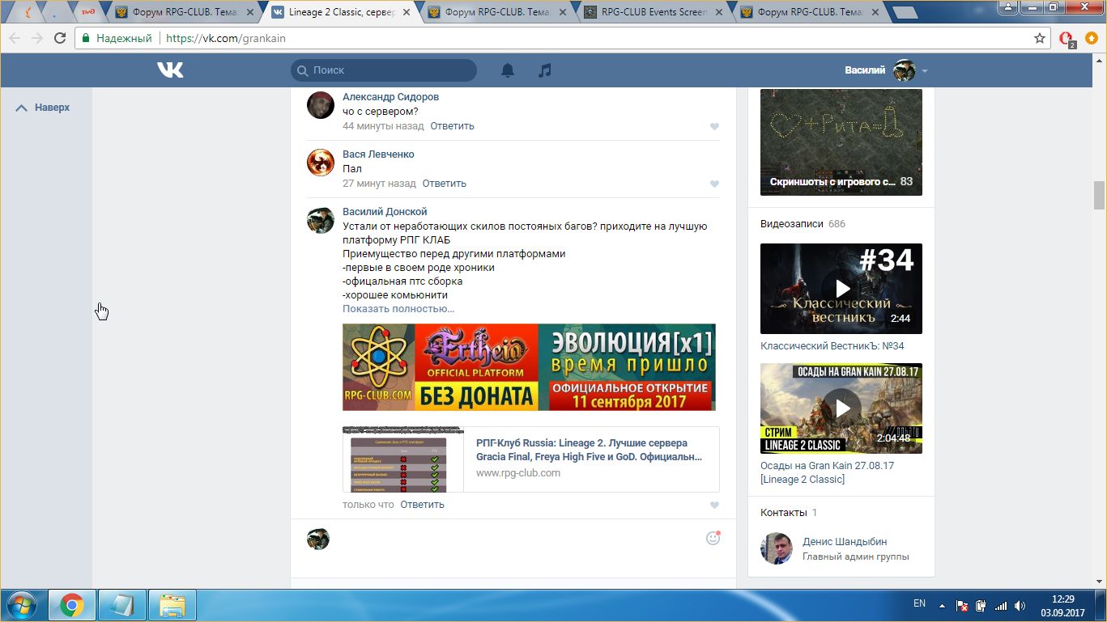Play the Осады на Gran Kain stream video
Viewport: 1107px width, 622px height.
click(841, 408)
